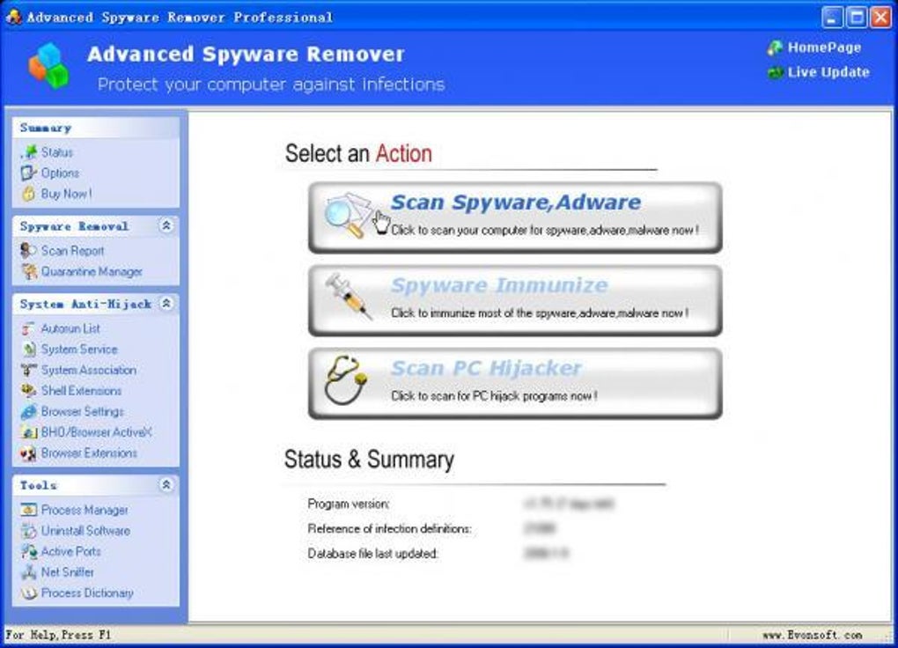This screenshot has width=898, height=648.
Task: Open the Uninstall Software tool link
Action: (x=85, y=531)
